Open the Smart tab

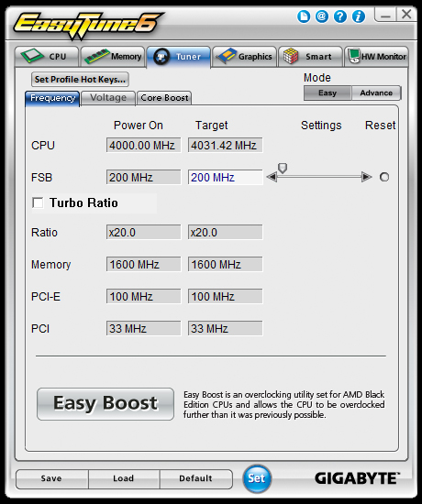(310, 57)
